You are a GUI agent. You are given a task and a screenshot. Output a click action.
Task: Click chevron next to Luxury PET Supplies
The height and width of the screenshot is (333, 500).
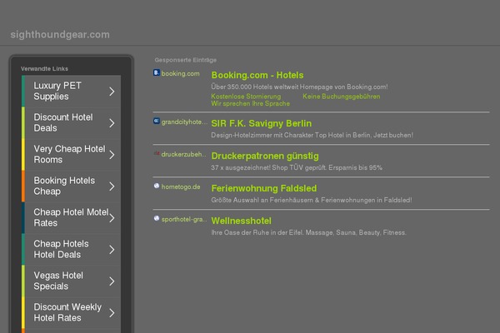click(x=112, y=92)
